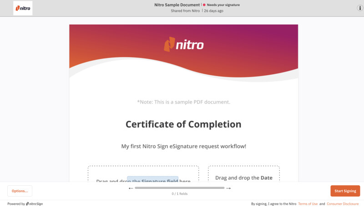Open the Consumer Disclosure link

click(343, 204)
